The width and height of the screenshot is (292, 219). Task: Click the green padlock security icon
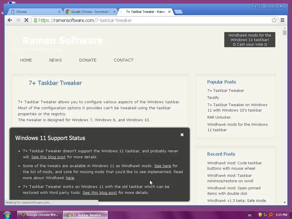tap(35, 20)
